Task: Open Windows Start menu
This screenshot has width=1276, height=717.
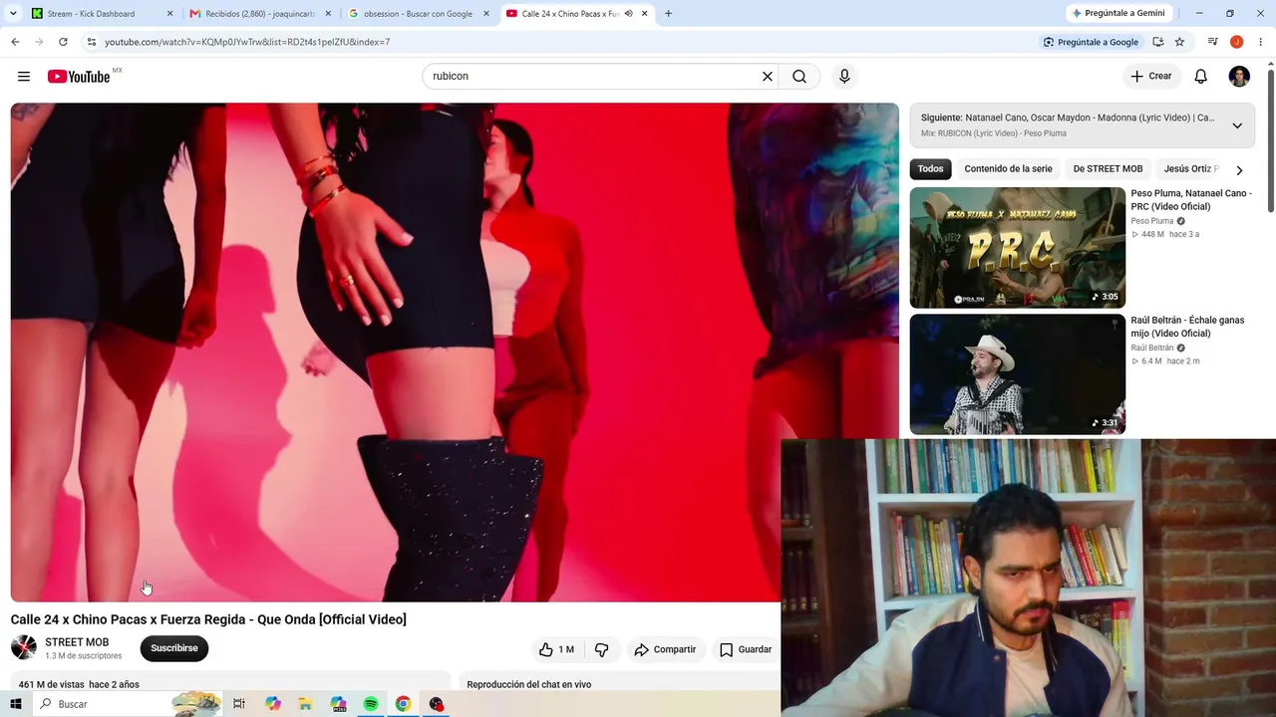Action: pyautogui.click(x=15, y=704)
